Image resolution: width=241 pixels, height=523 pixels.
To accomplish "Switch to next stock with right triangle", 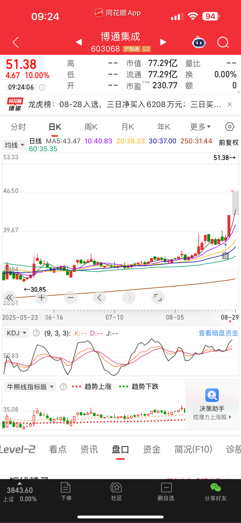I will [163, 42].
